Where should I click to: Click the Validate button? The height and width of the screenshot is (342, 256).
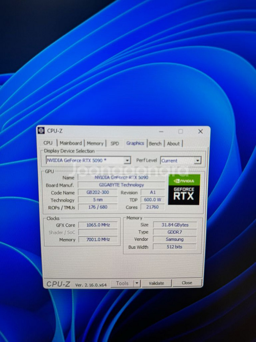coord(156,283)
